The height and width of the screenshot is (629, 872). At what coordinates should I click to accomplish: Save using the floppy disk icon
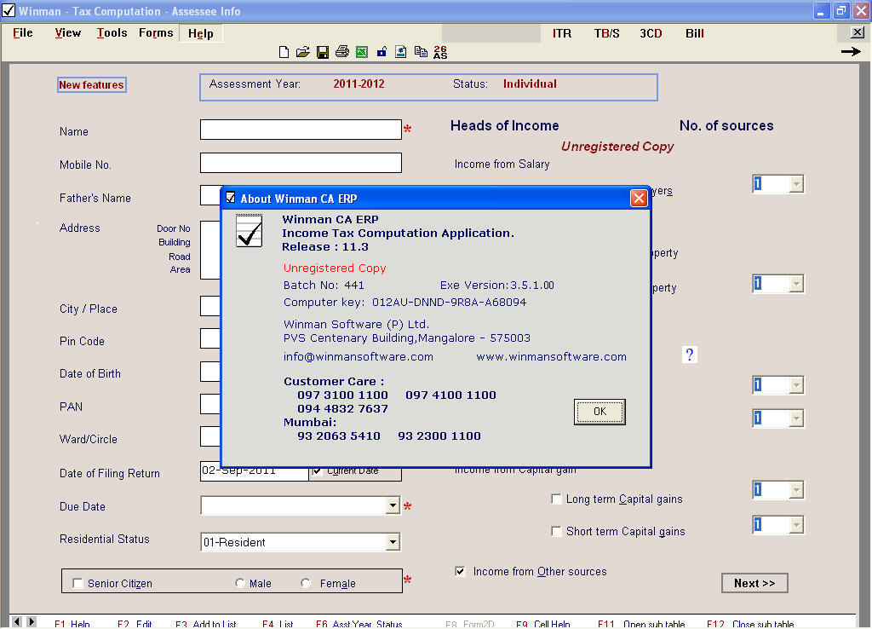(x=323, y=52)
